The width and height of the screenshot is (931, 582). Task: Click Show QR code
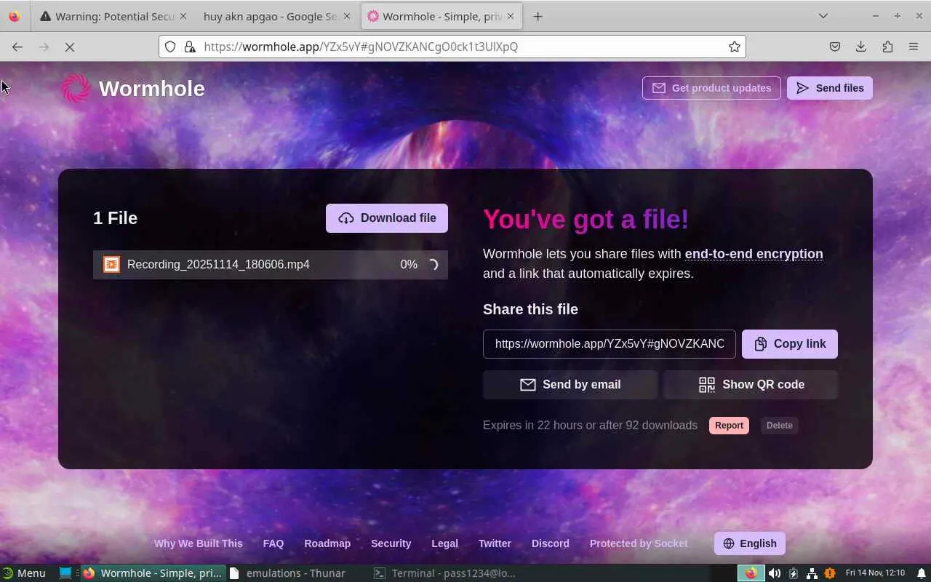tap(751, 385)
